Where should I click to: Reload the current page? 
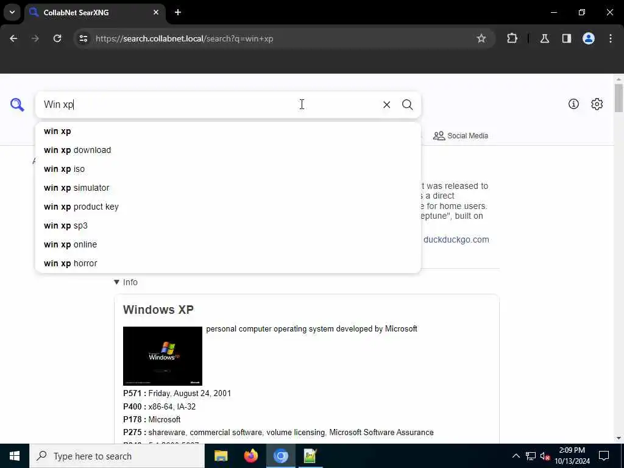(x=57, y=38)
